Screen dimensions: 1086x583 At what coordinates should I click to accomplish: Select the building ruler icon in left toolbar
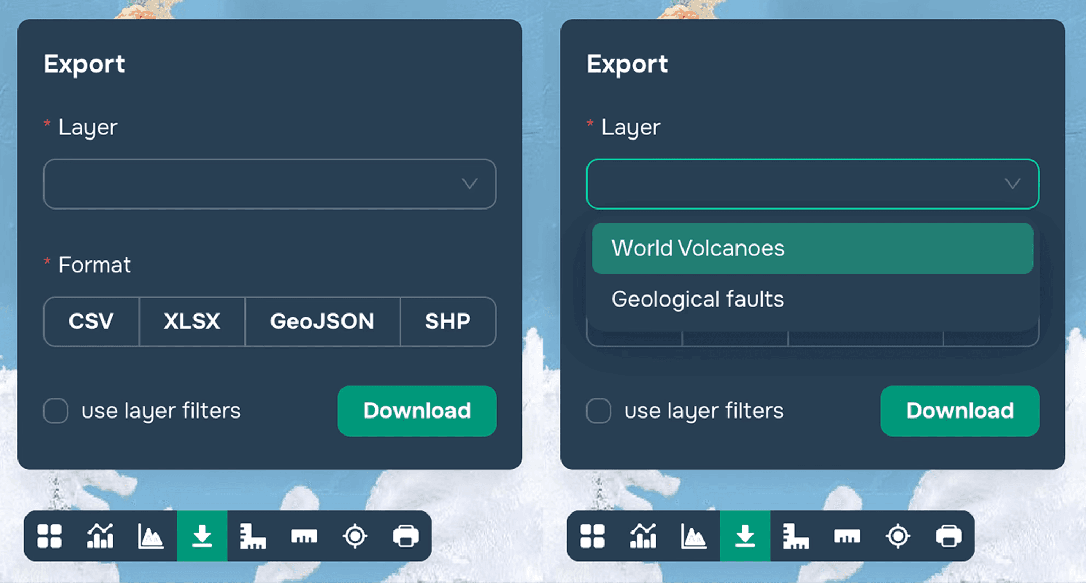coord(253,536)
